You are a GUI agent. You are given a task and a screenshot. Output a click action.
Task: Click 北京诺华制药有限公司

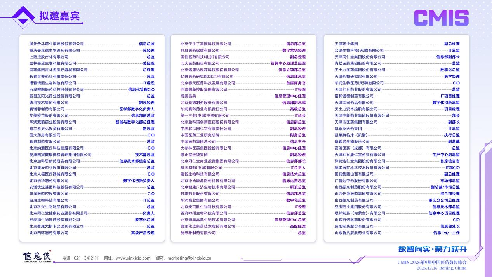pos(49,181)
